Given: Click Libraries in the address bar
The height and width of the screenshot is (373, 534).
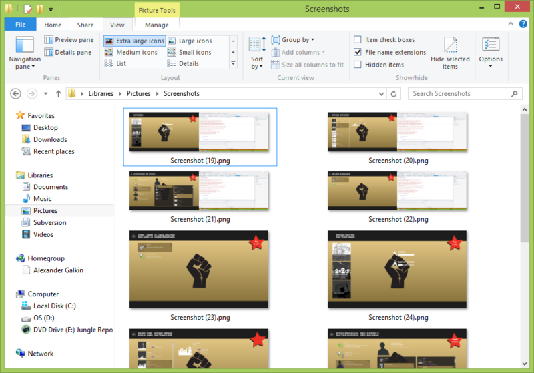Looking at the screenshot, I should 101,93.
